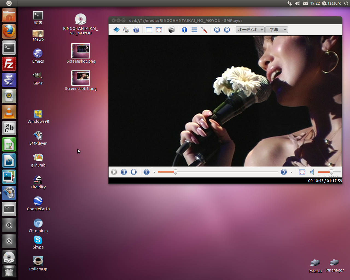
Task: Select the Screenshot-1.png thumbnail
Action: (x=81, y=81)
